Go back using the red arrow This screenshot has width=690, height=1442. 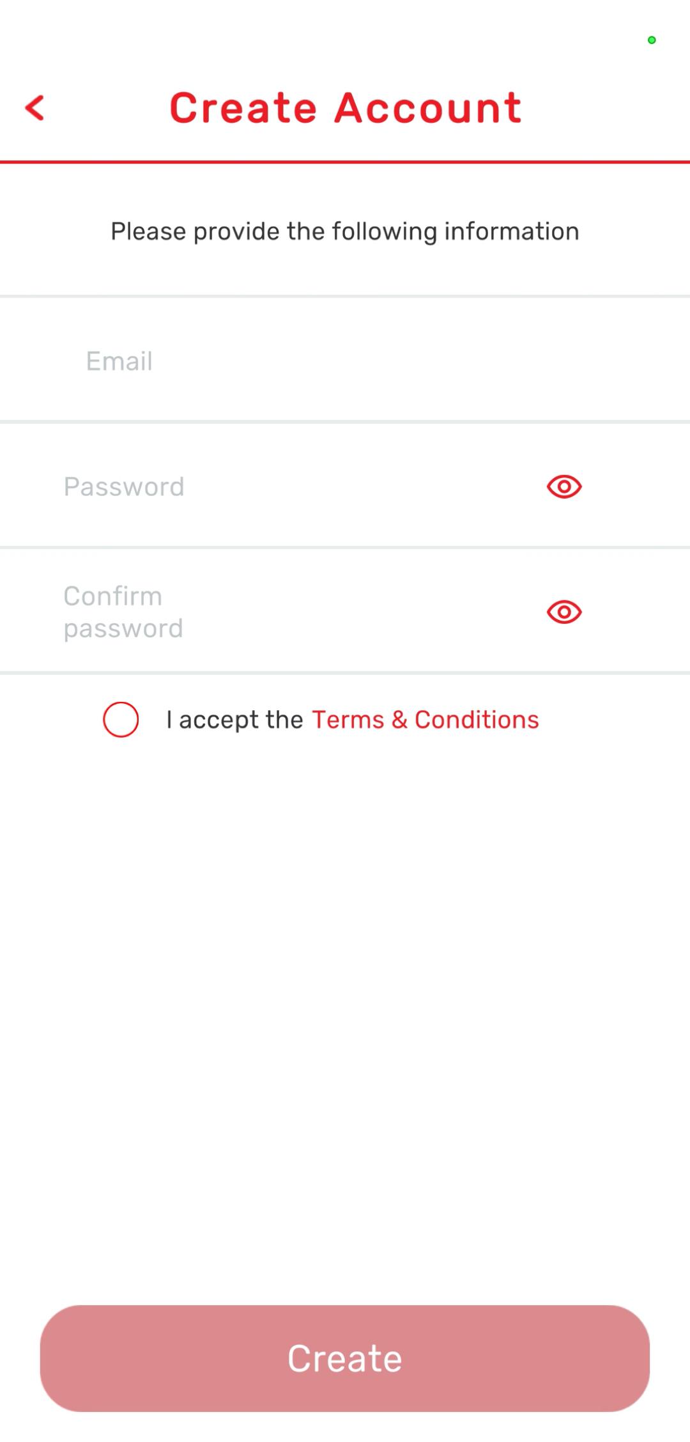[x=34, y=107]
